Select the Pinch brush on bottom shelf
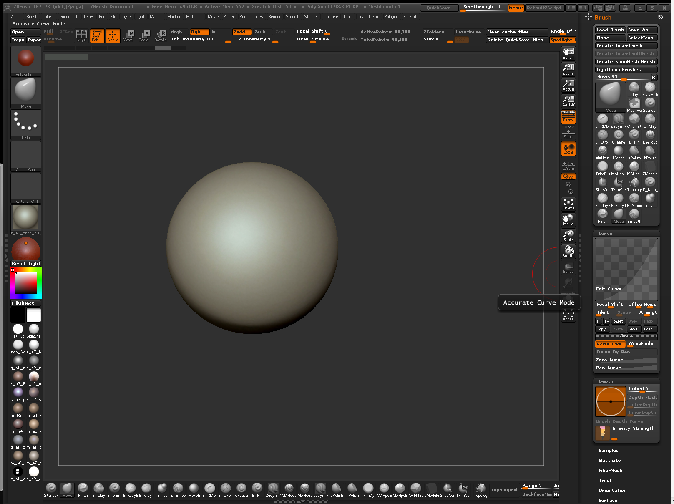Screen dimensions: 674x504 pos(83,490)
